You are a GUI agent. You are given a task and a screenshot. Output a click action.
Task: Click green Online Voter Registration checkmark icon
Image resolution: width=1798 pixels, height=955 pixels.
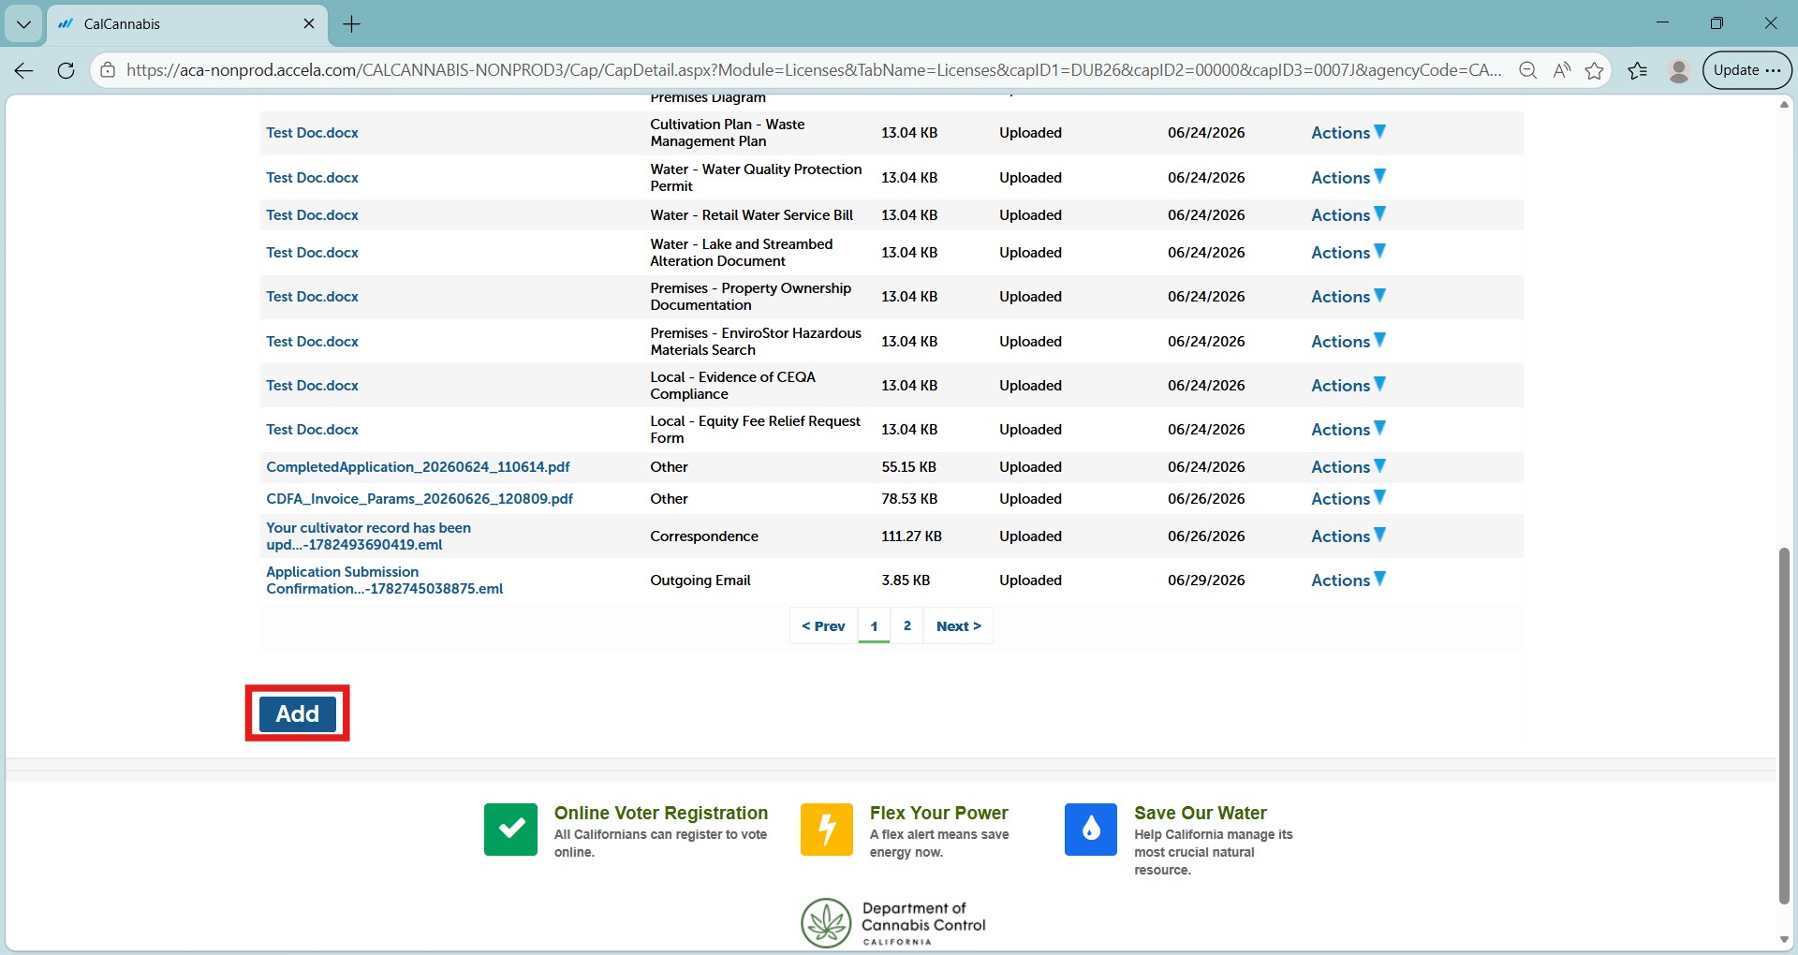510,830
